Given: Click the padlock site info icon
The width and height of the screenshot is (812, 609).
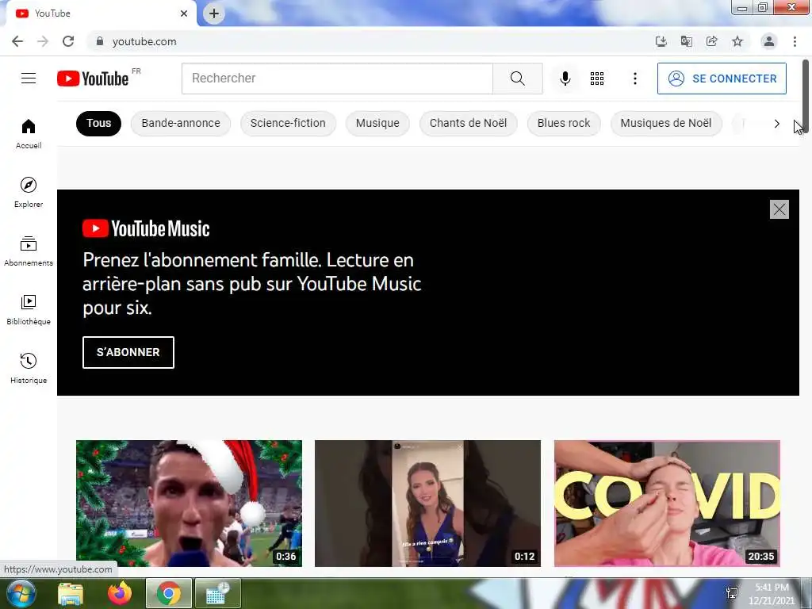Looking at the screenshot, I should pos(100,41).
